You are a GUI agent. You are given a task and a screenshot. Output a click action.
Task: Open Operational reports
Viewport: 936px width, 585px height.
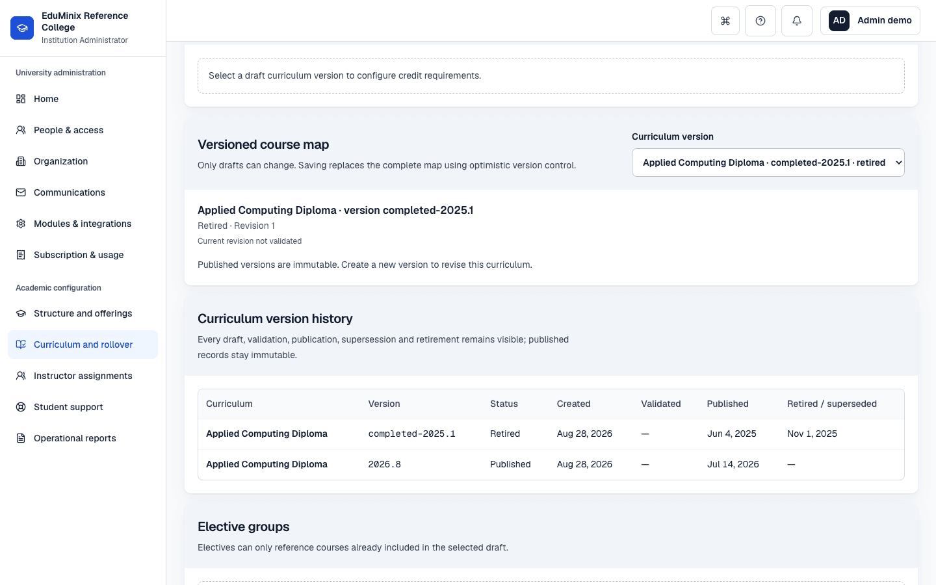coord(83,438)
